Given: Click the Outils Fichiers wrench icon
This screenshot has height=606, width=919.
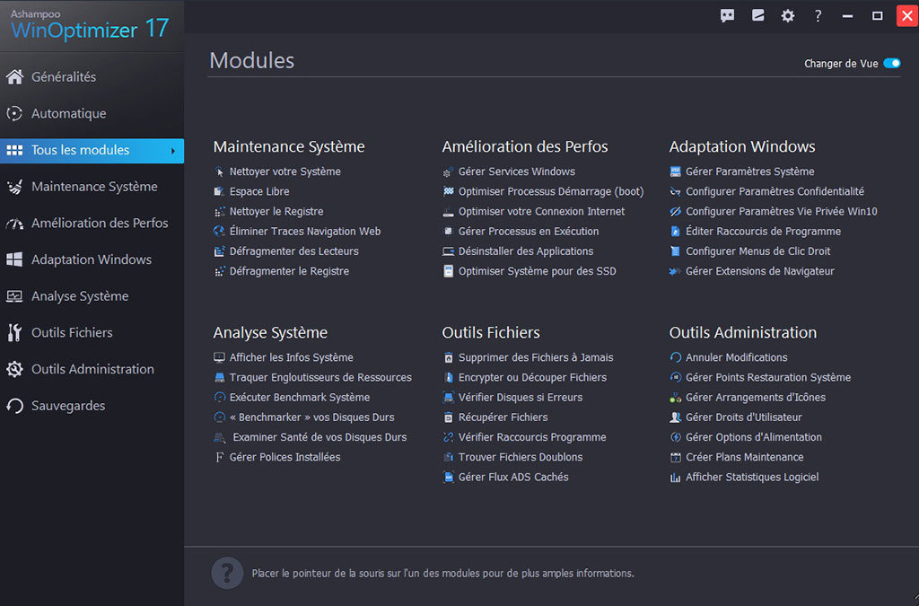Looking at the screenshot, I should click(x=14, y=333).
